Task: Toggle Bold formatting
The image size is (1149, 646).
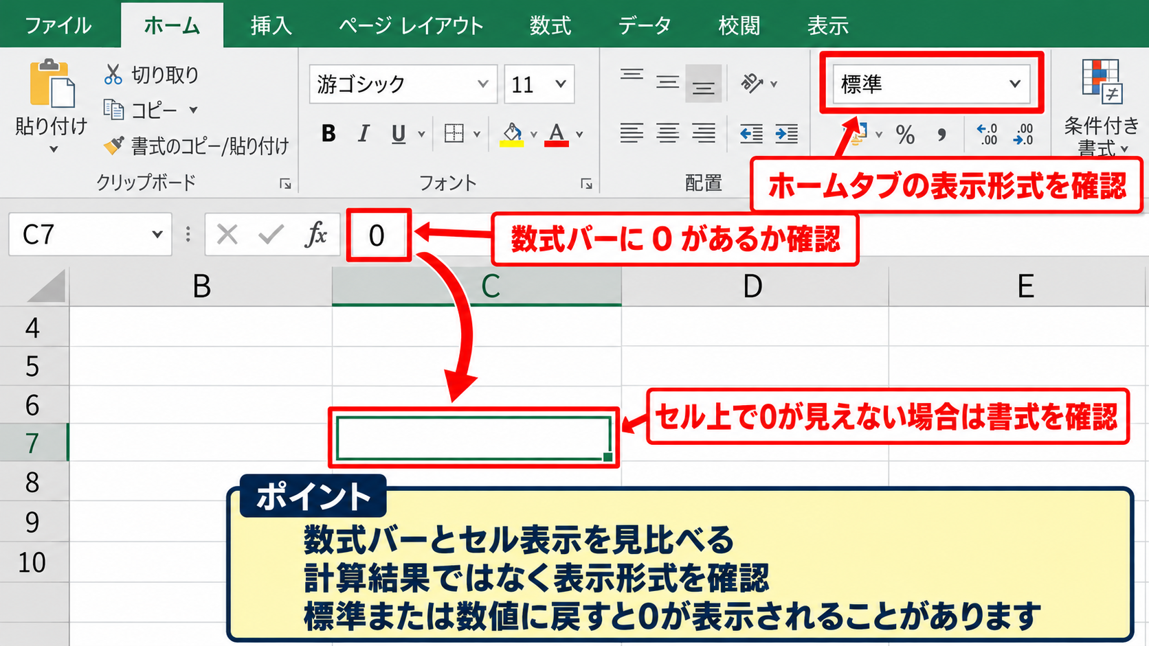Action: [x=328, y=133]
